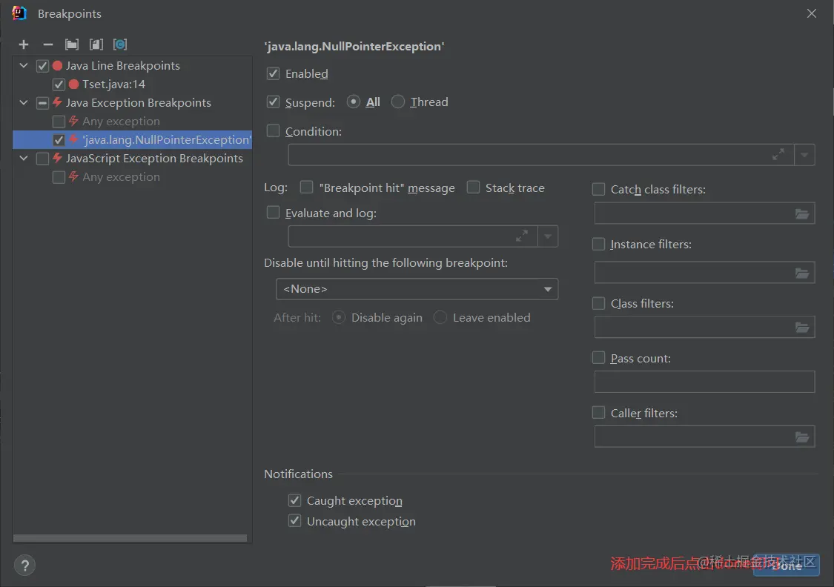The width and height of the screenshot is (834, 587).
Task: Enable Stack trace logging
Action: (473, 188)
